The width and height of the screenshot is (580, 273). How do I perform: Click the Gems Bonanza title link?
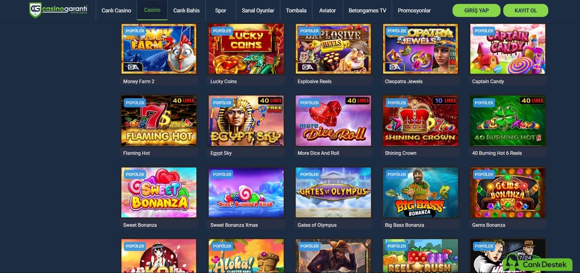coord(488,225)
